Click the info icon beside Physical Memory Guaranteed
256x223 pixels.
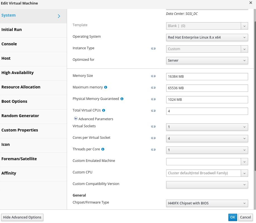122,99
